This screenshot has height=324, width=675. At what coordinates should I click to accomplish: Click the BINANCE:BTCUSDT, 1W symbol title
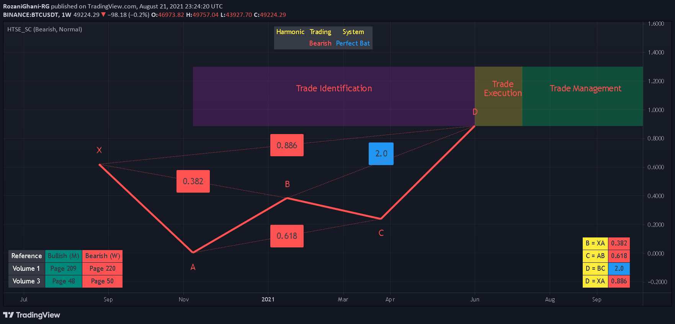pos(37,15)
